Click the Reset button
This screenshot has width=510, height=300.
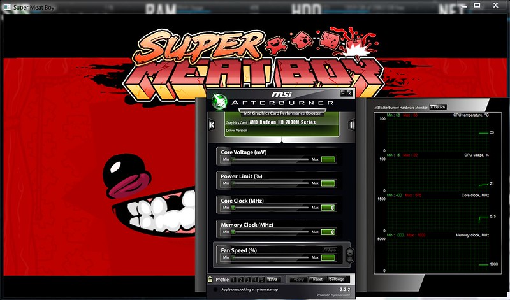click(317, 280)
